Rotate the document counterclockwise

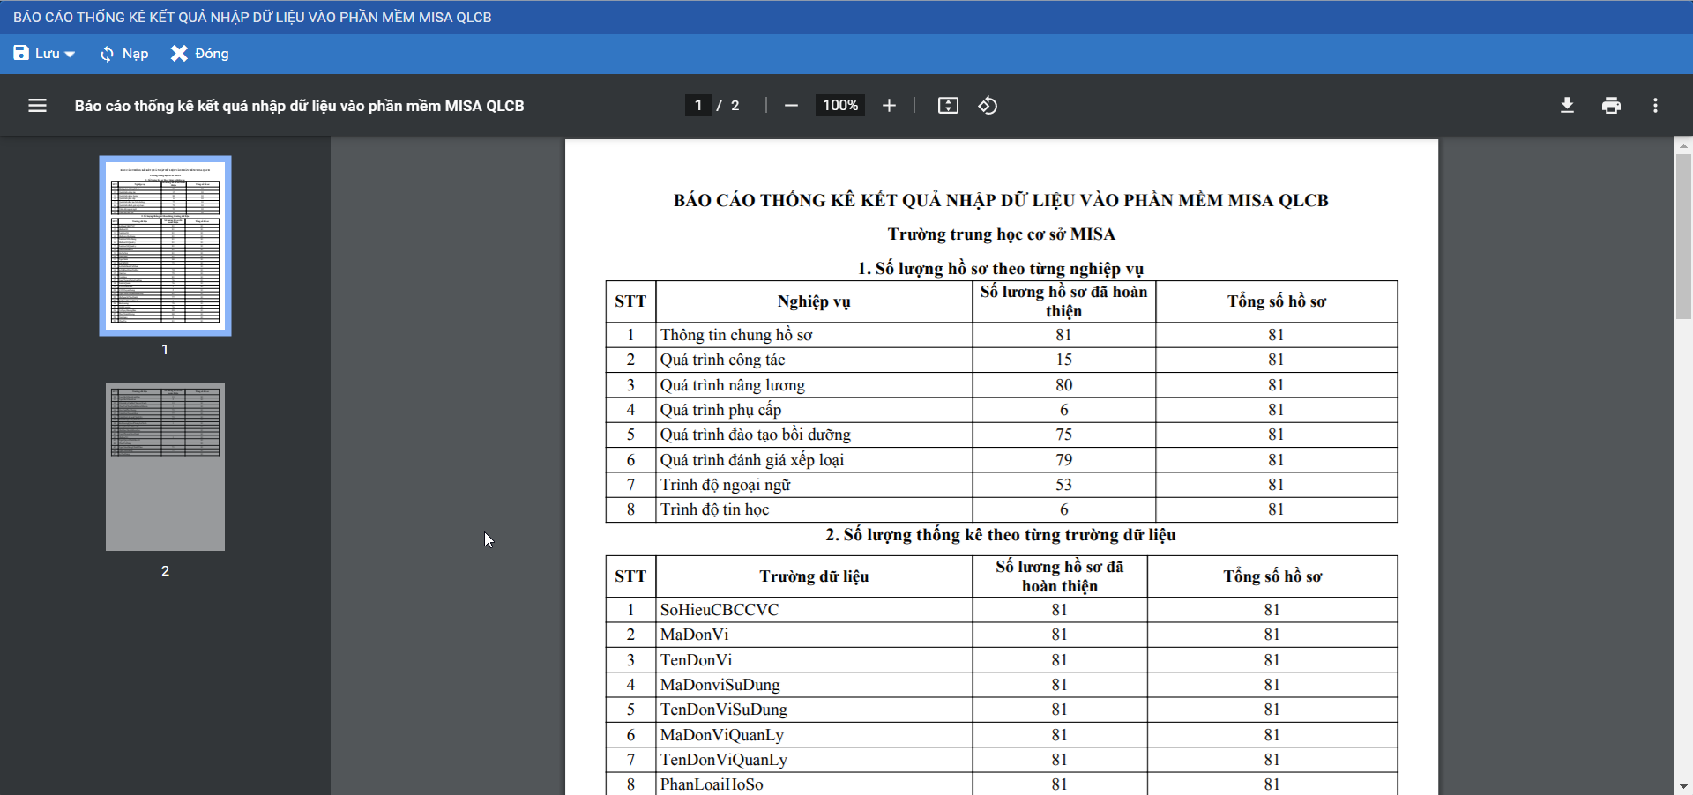coord(988,106)
